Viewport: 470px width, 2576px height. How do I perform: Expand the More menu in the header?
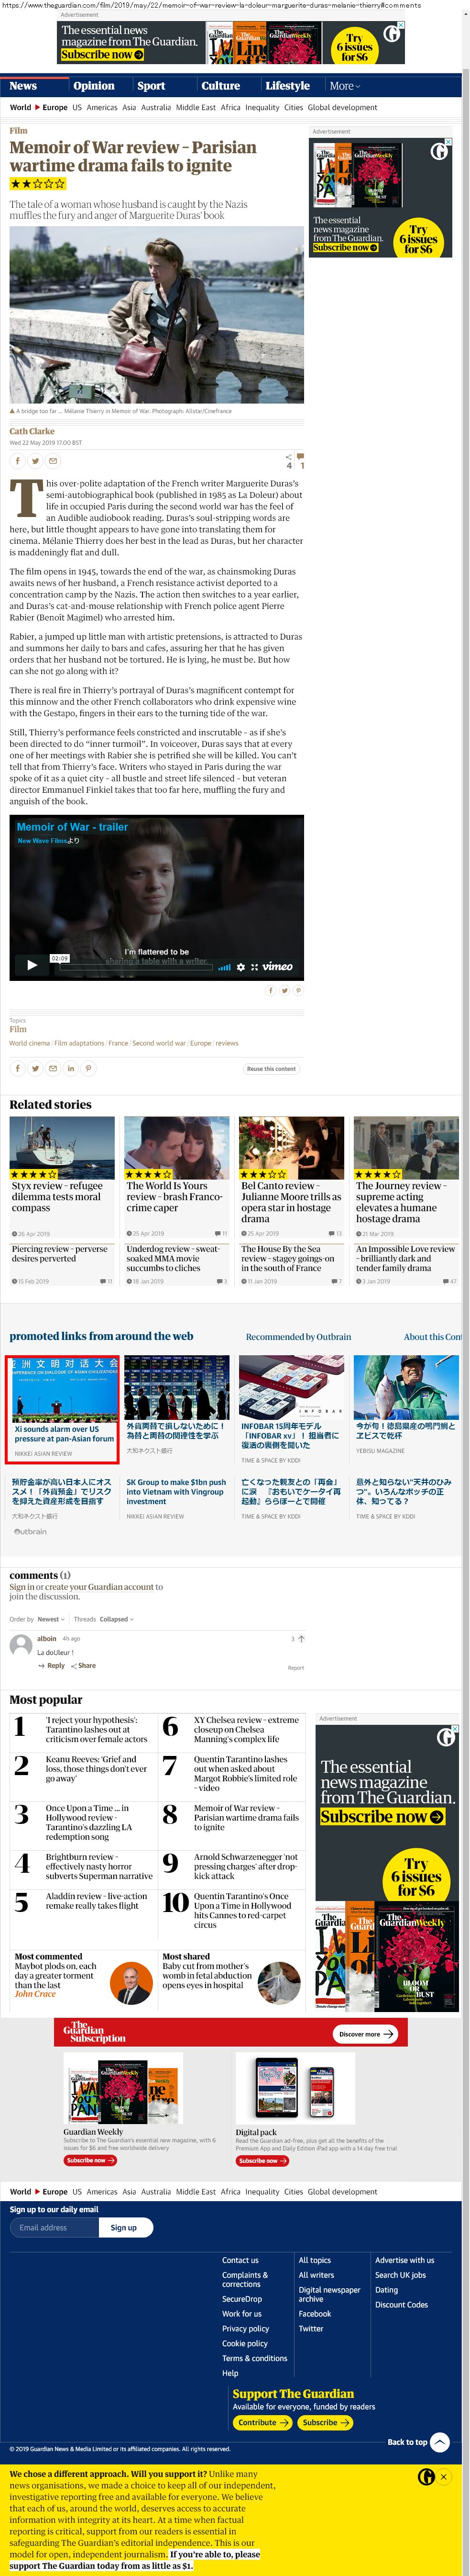[x=345, y=86]
